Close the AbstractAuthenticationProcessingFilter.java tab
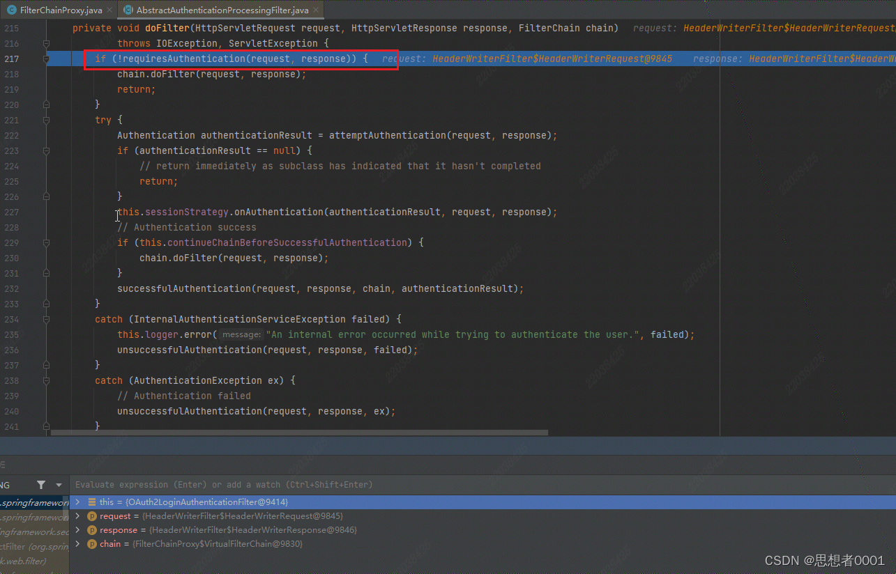The image size is (896, 574). click(316, 10)
